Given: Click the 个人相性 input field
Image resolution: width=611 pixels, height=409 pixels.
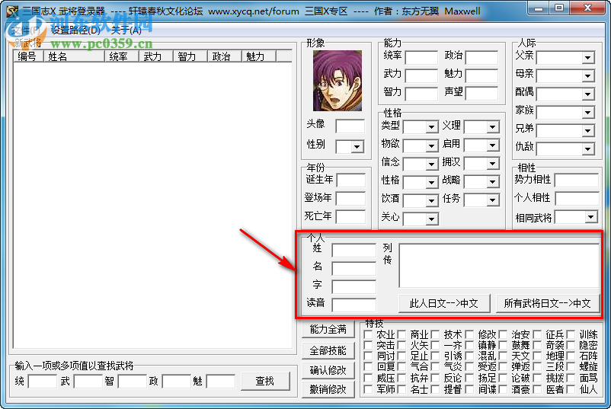Looking at the screenshot, I should (x=577, y=199).
